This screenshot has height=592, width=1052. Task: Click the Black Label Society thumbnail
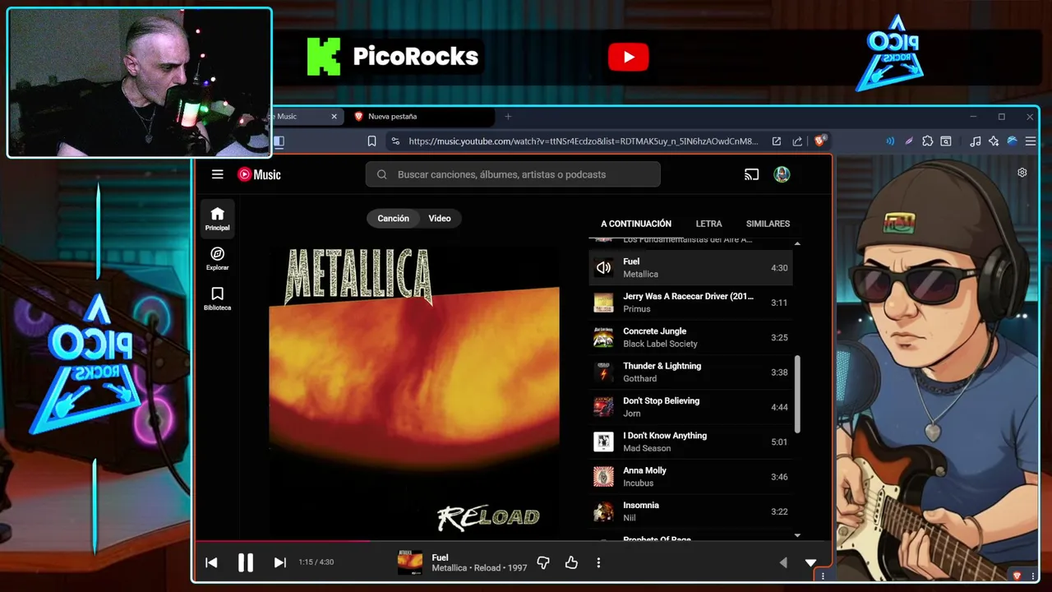coord(603,337)
